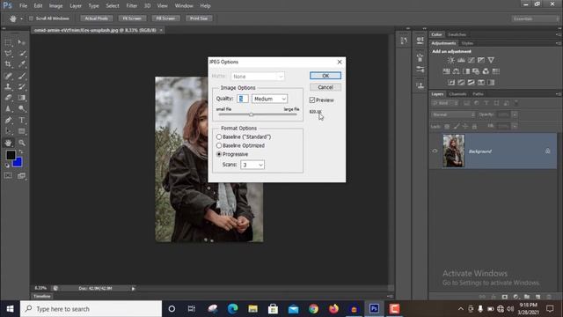Open the File menu
Viewport: 563px width, 317px height.
24,6
